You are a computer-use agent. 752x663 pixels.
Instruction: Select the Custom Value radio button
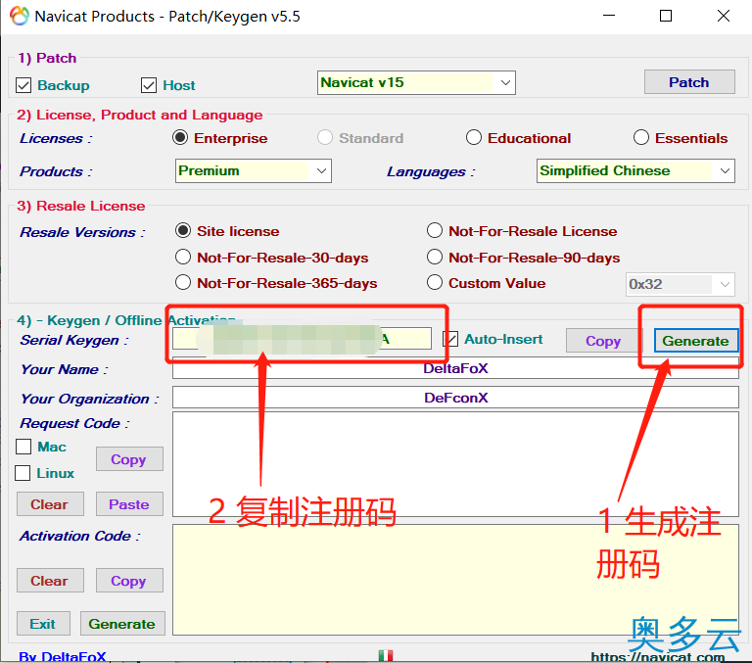pyautogui.click(x=435, y=283)
